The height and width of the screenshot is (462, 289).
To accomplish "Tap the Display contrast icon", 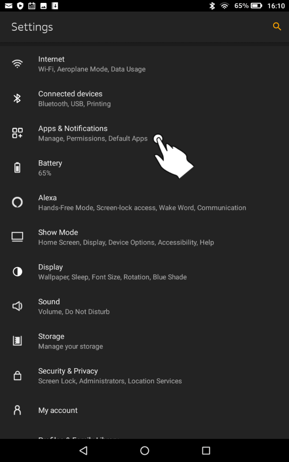I will [17, 272].
